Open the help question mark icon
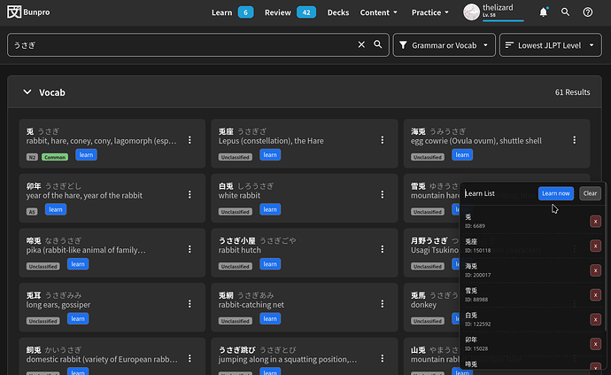The image size is (611, 375). [x=588, y=12]
